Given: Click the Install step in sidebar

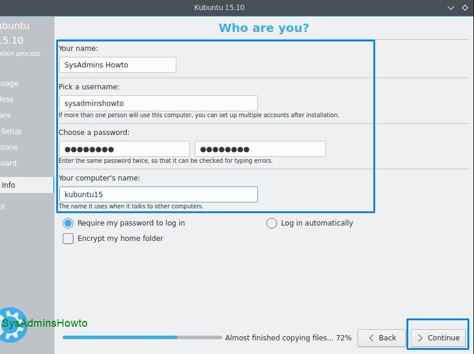Looking at the screenshot, I should pyautogui.click(x=4, y=207).
